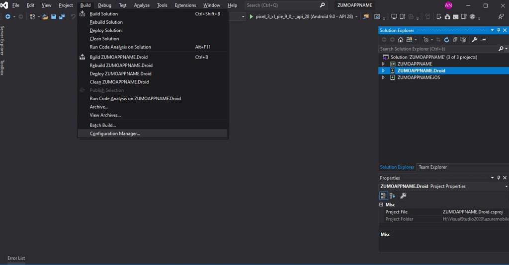Click Show All Files icon
Screen dimensions: 509x265
(x=464, y=40)
